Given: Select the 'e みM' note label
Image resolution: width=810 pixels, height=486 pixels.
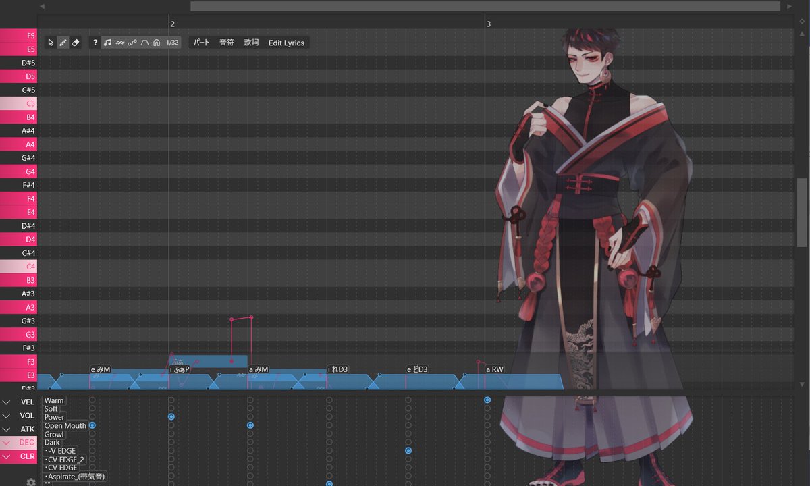Looking at the screenshot, I should 101,369.
